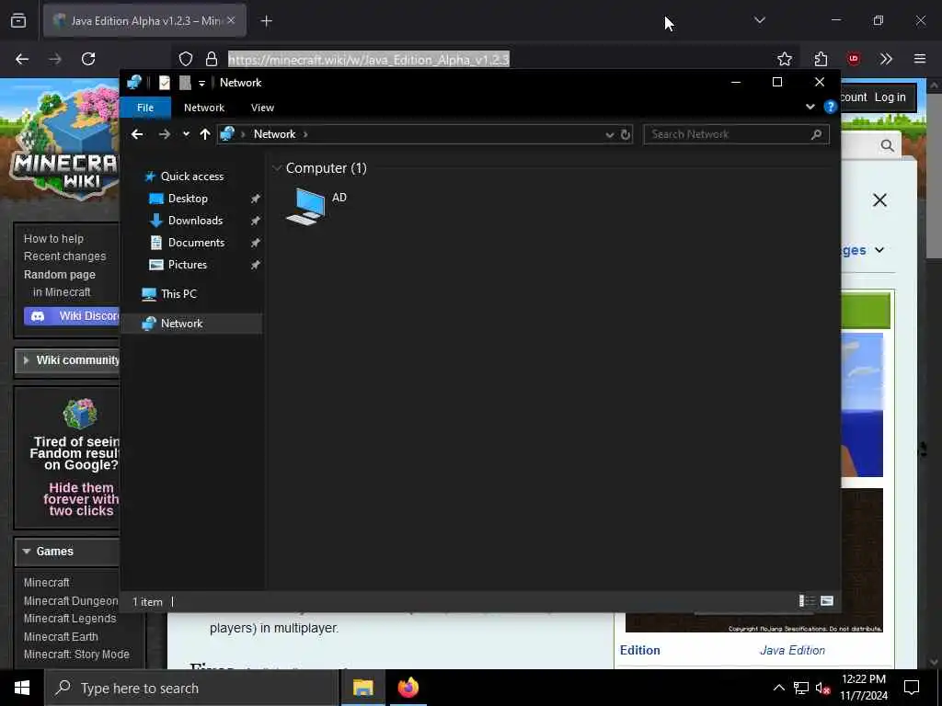Open Windows Start menu
Viewport: 942px width, 706px height.
pyautogui.click(x=22, y=688)
